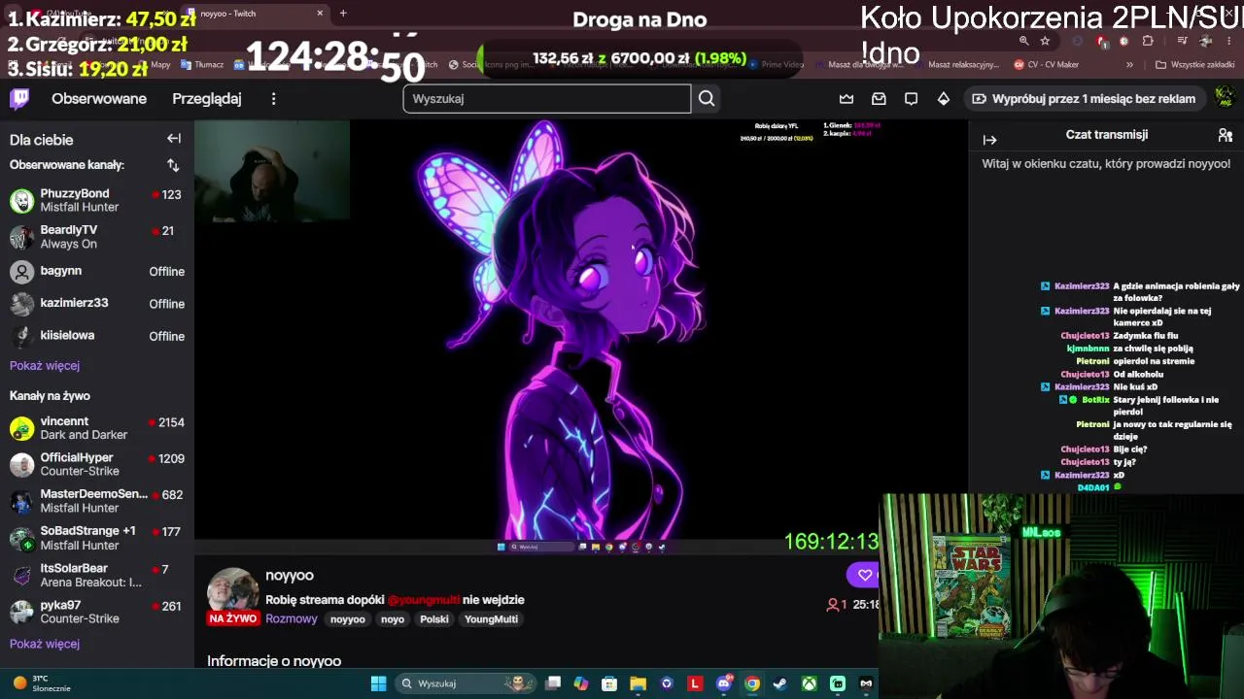
Task: Open the red L app on taskbar
Action: click(x=695, y=683)
